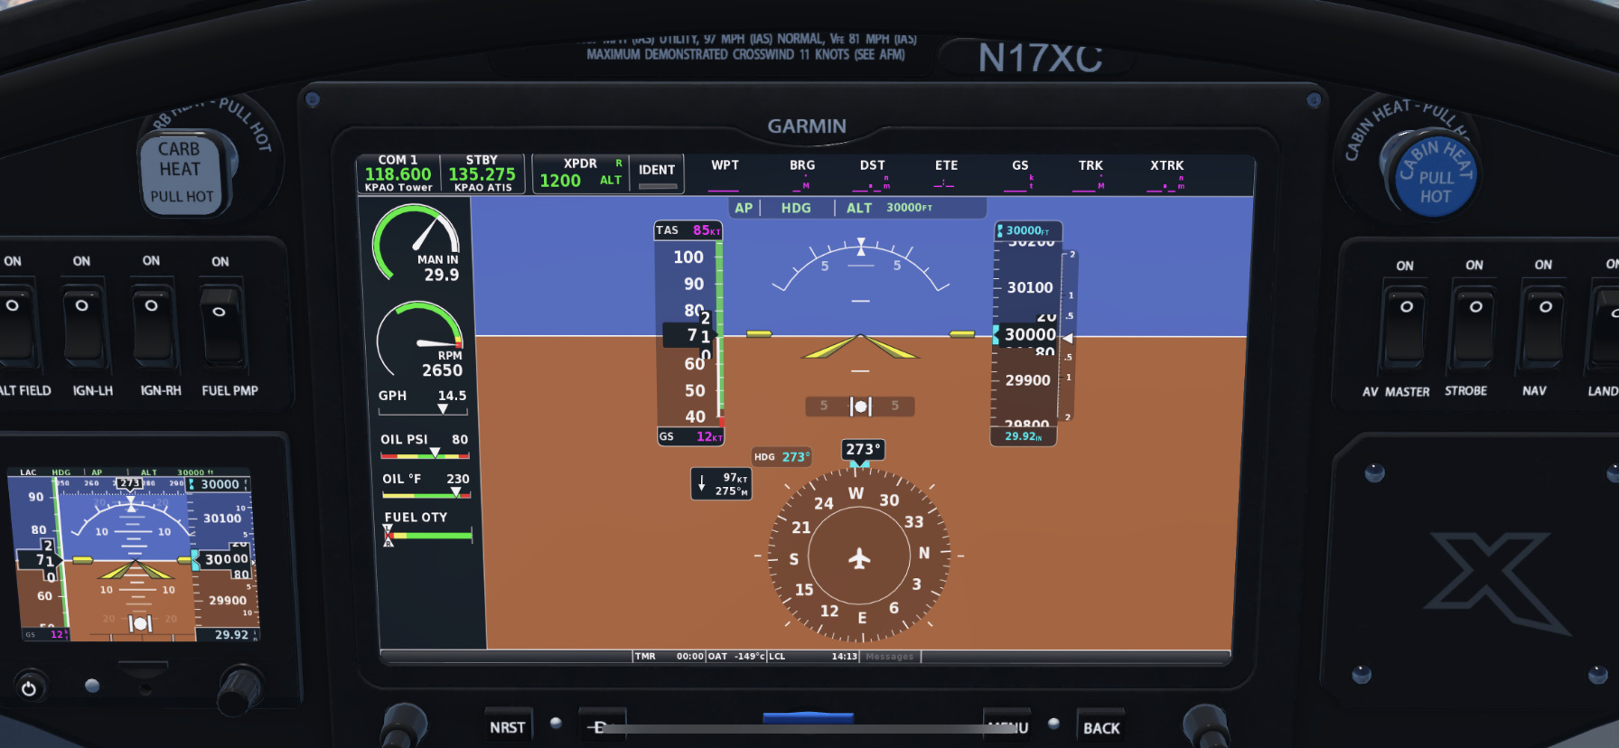The image size is (1619, 748).
Task: Tap the XPDR squawk code 1200
Action: click(x=560, y=181)
